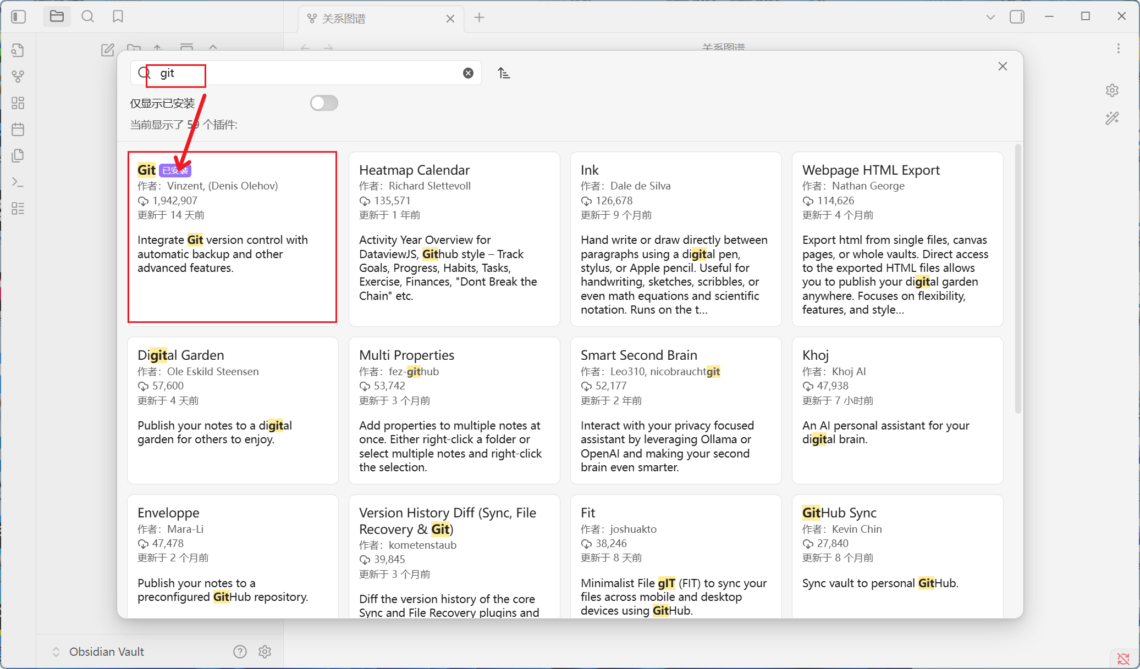Viewport: 1140px width, 669px height.
Task: Open the quick switcher file icon
Action: point(18,50)
